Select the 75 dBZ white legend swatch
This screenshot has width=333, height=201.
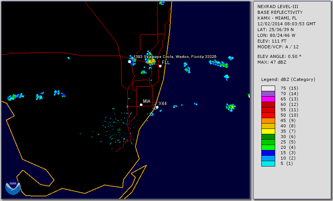[x=268, y=88]
